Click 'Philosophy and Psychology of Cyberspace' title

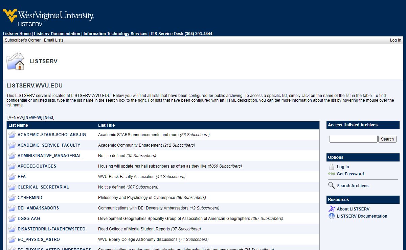coord(137,198)
